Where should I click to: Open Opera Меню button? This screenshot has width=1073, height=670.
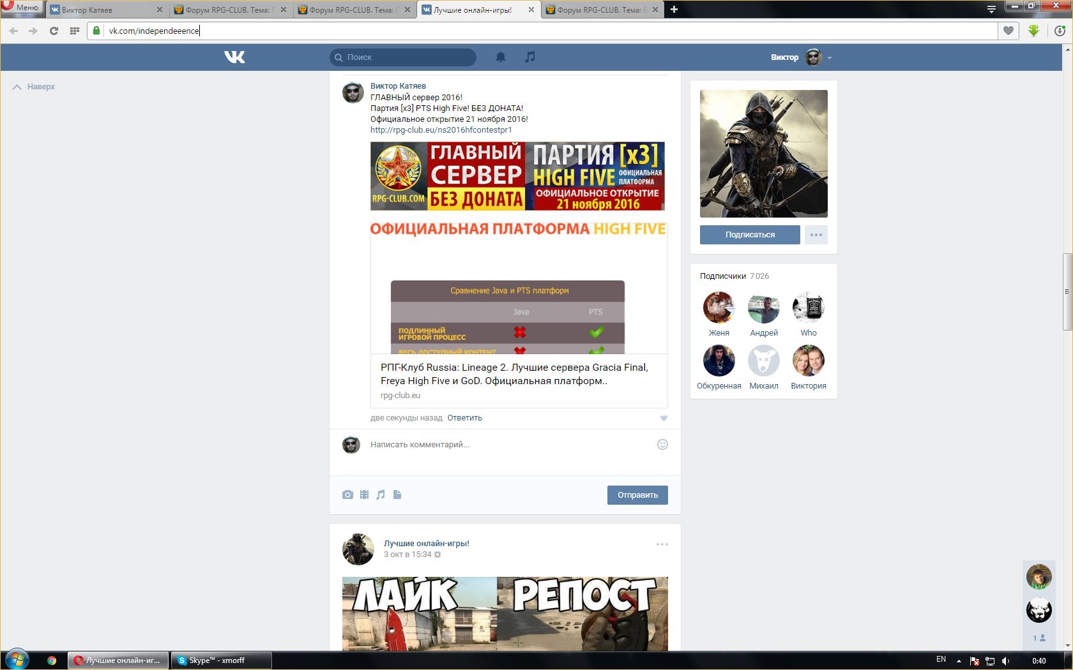(21, 7)
